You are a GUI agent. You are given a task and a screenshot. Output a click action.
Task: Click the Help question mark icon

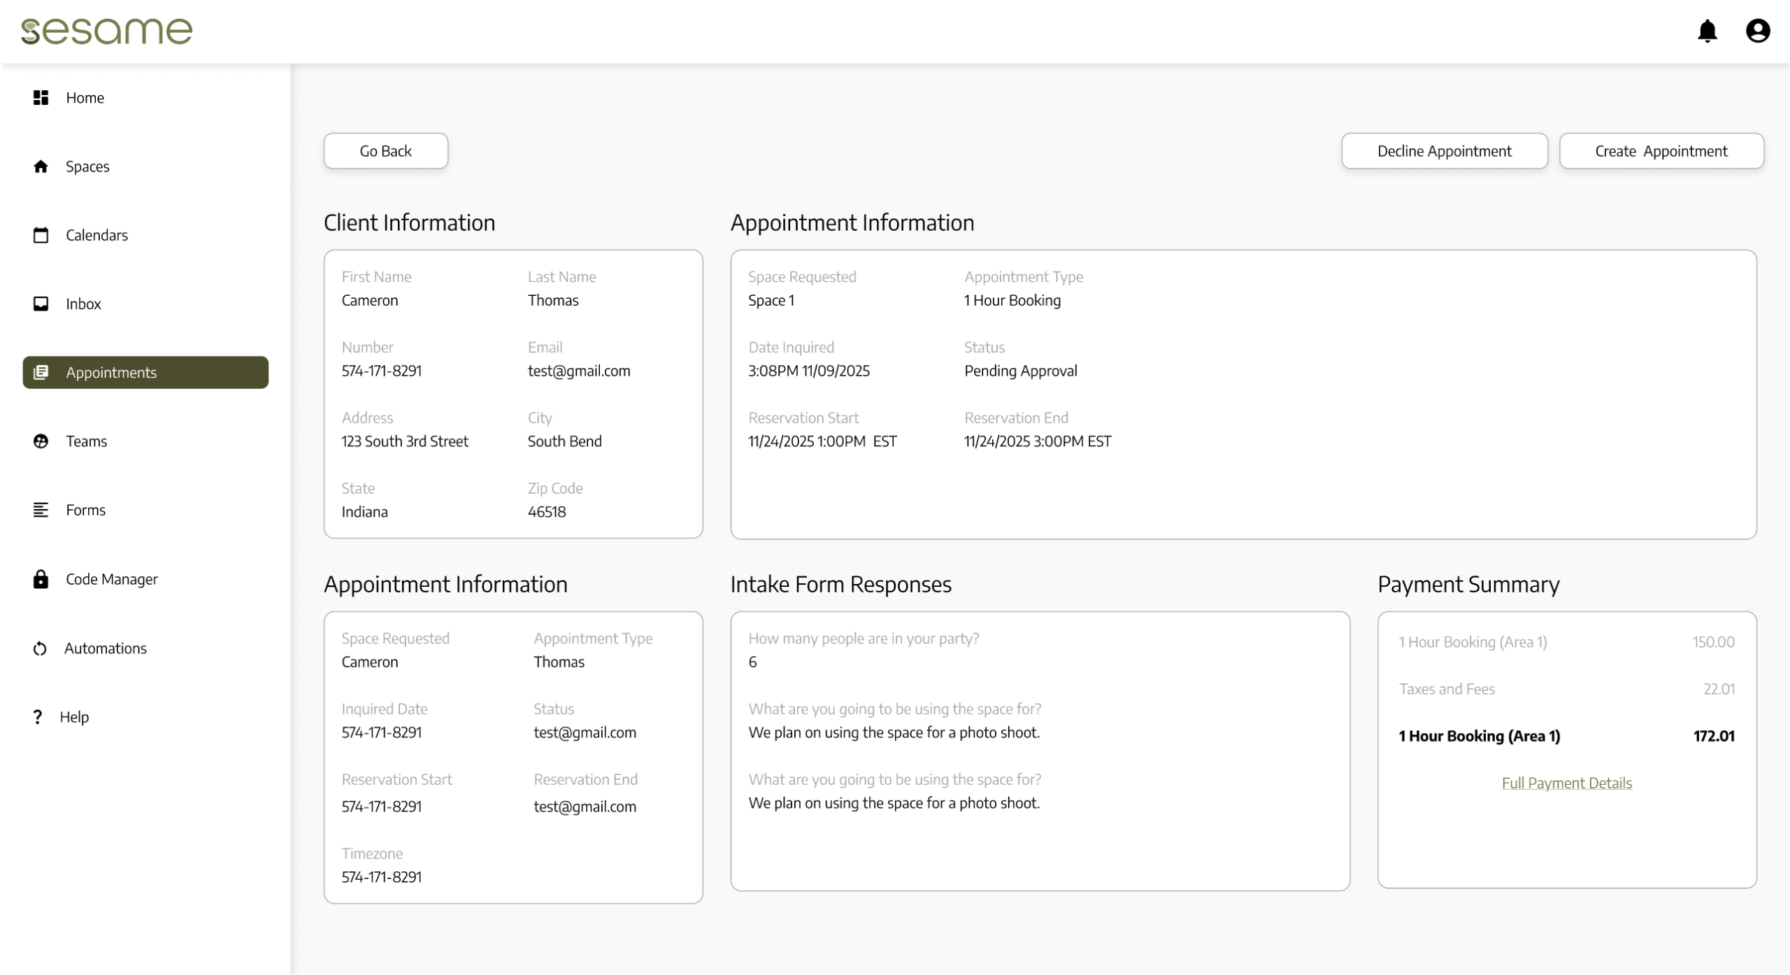click(38, 717)
